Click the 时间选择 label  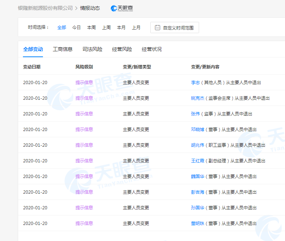[x=38, y=27]
